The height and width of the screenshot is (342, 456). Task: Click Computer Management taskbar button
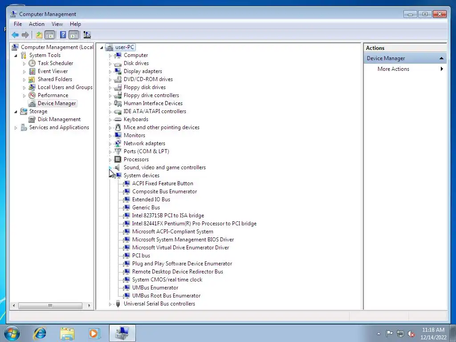tap(122, 333)
